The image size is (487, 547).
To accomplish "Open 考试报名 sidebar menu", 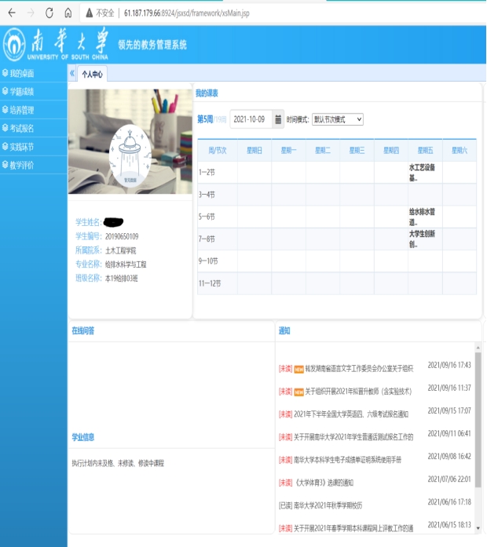I will pos(22,128).
